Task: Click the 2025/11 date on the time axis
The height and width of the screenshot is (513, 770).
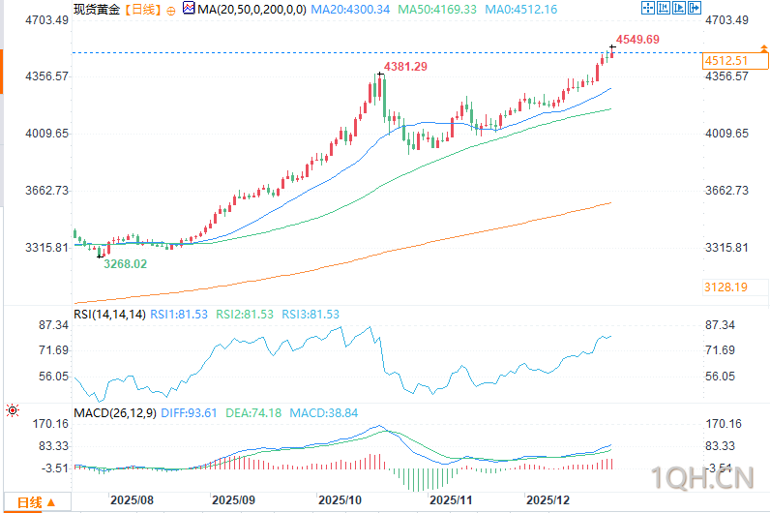Action: tap(451, 500)
